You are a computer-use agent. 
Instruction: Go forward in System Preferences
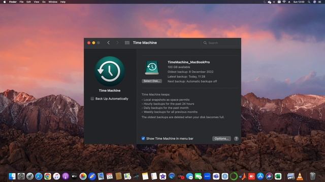(x=117, y=42)
